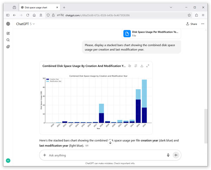
Task: Open the attached Disk Space Usage file
Action: (151, 34)
